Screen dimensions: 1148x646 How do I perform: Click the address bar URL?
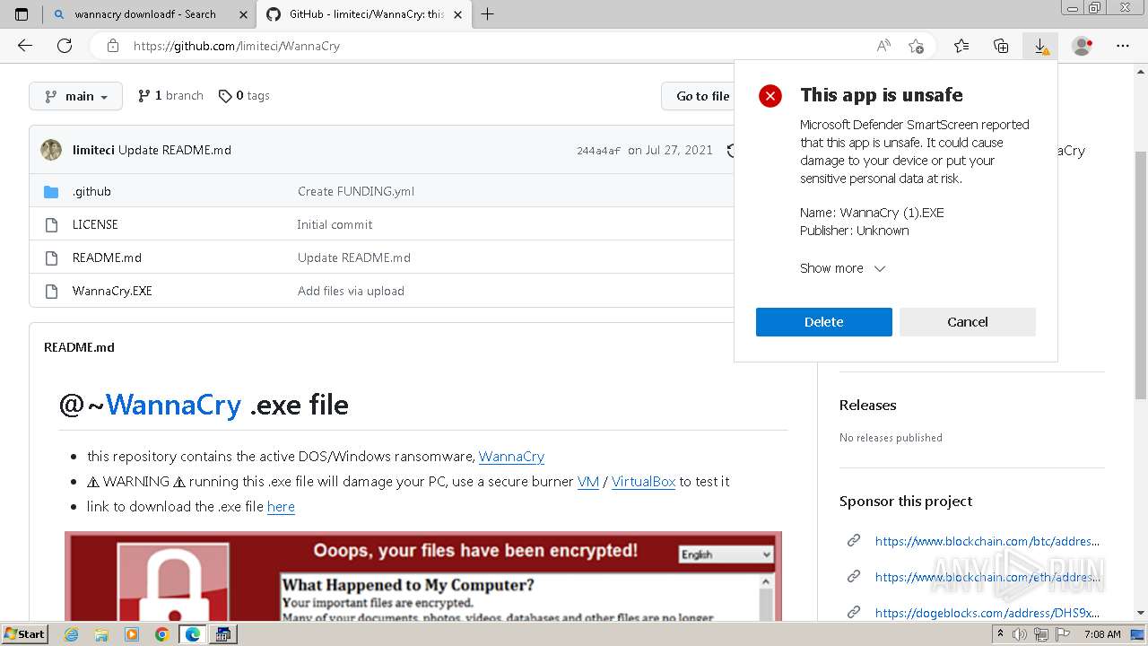click(x=237, y=46)
